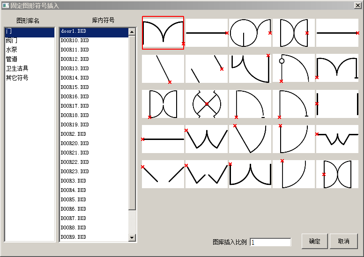Click the 图库插入比例 scale input field
Screen dimensions: 364x257
270,242
